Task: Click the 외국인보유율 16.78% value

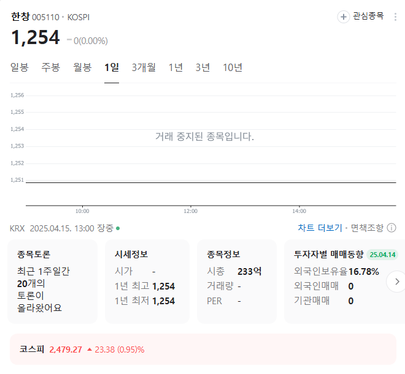Action: pos(364,272)
